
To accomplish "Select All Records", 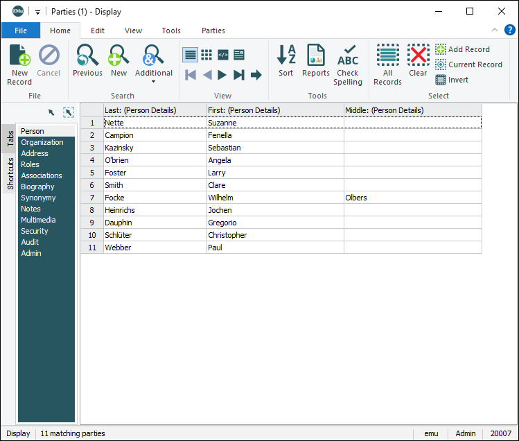I will (387, 64).
